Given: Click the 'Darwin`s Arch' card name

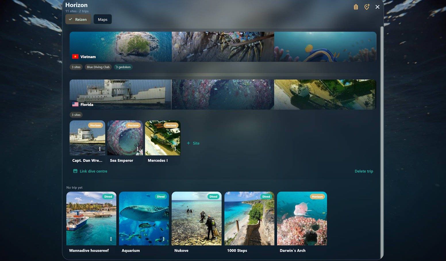Looking at the screenshot, I should (x=293, y=250).
